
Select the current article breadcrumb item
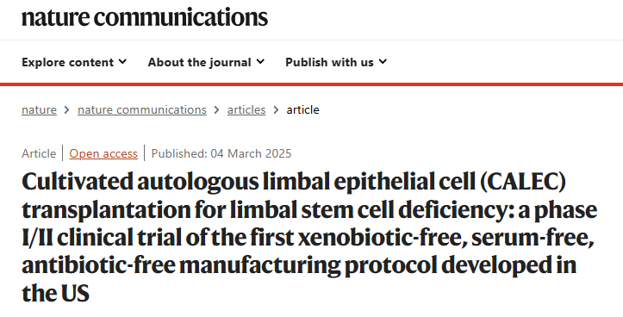click(302, 109)
